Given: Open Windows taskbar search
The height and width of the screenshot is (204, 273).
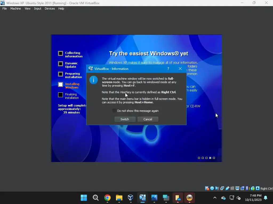Looking at the screenshot, I should click(96, 198).
